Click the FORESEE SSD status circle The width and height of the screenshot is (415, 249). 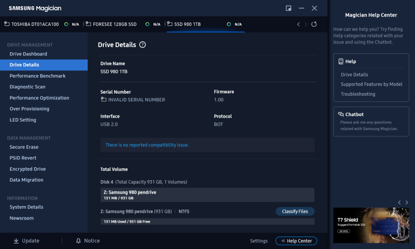pyautogui.click(x=147, y=24)
